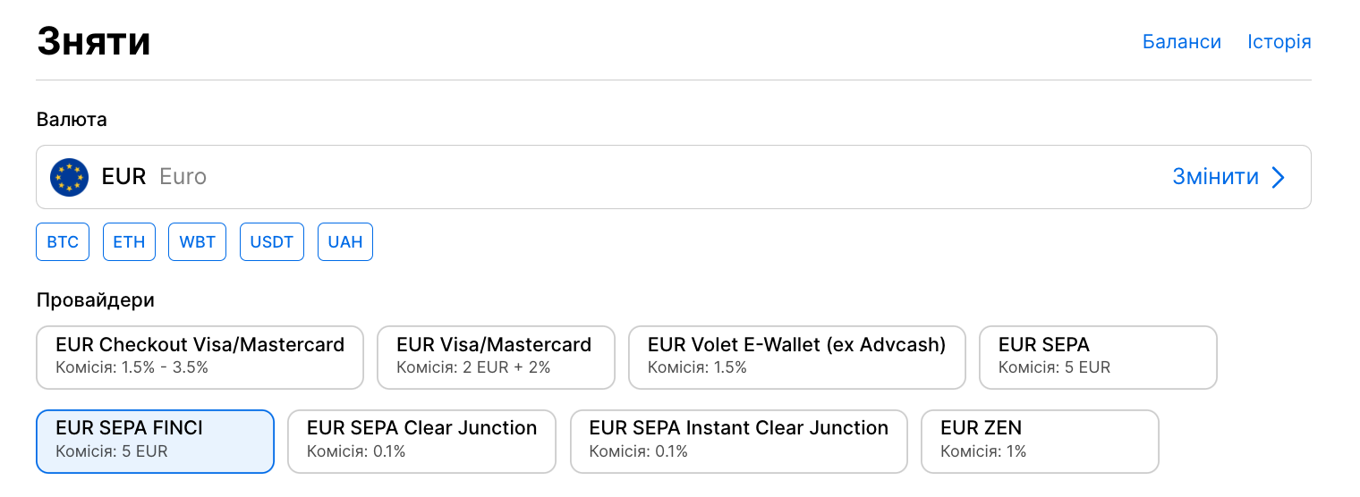Screen dimensions: 1360x497
Task: Choose the EUR SEPA provider option
Action: pyautogui.click(x=1099, y=358)
